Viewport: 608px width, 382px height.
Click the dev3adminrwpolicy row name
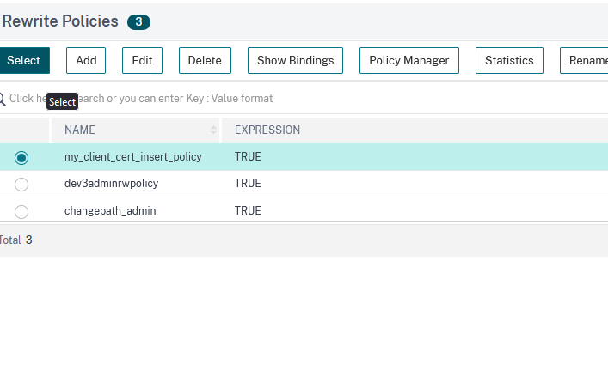pos(111,184)
